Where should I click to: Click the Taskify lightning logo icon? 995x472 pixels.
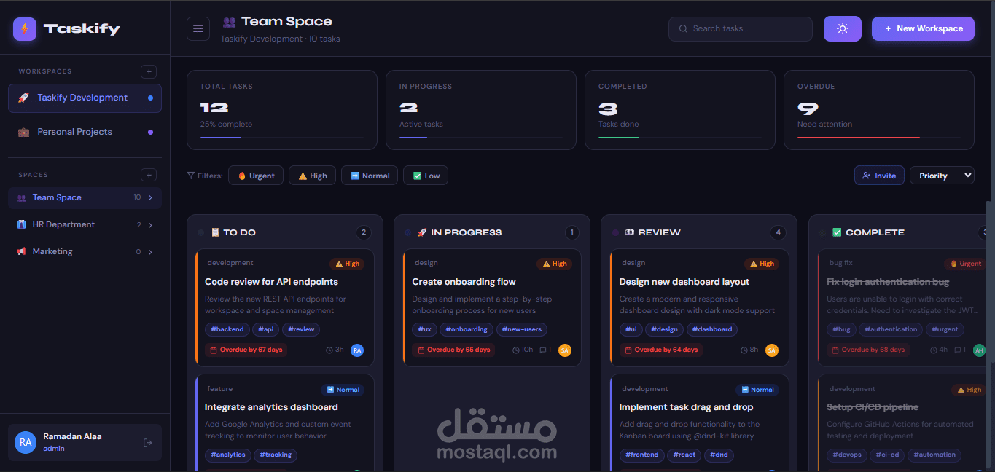25,29
